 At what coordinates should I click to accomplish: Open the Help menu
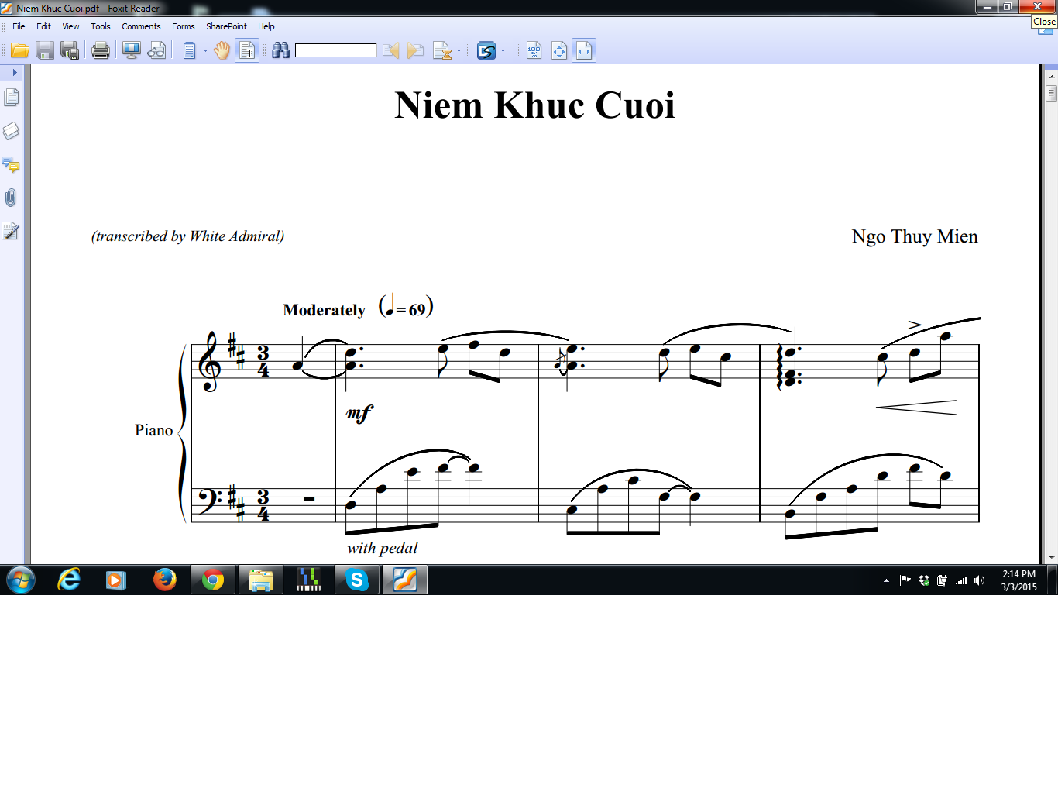pos(266,26)
